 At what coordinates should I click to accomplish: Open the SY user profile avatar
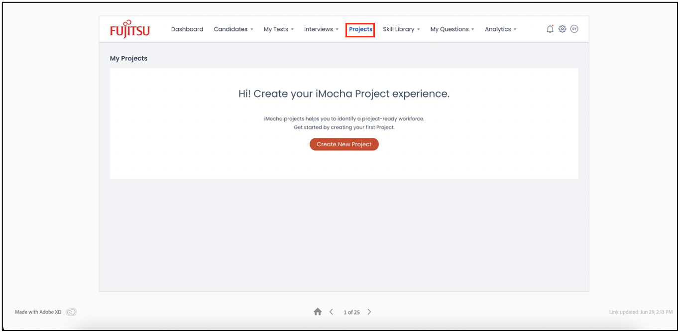pyautogui.click(x=574, y=29)
